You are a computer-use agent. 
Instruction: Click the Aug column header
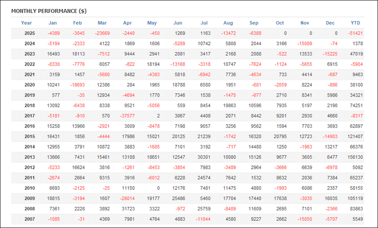click(228, 23)
